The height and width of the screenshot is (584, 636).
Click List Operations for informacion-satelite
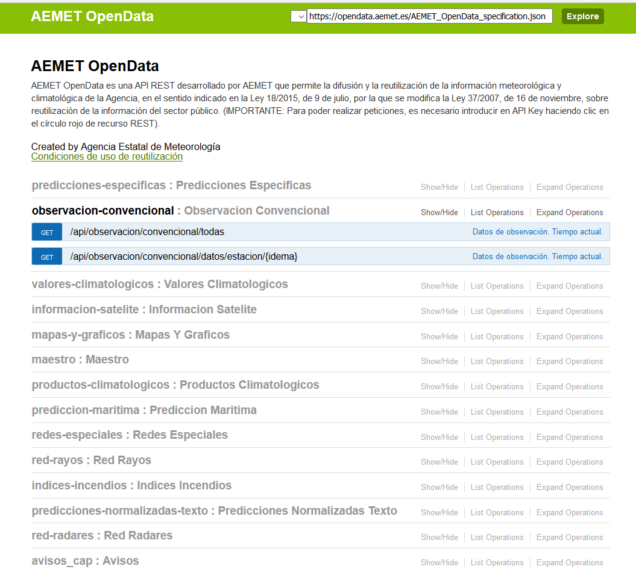(x=497, y=311)
